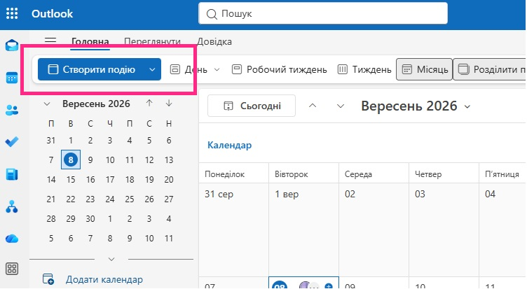Go to next month in mini calendar

169,104
